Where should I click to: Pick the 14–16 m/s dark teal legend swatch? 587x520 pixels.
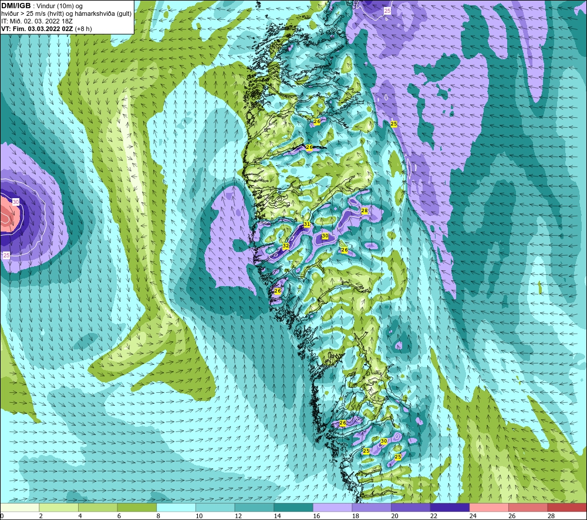tap(293, 507)
